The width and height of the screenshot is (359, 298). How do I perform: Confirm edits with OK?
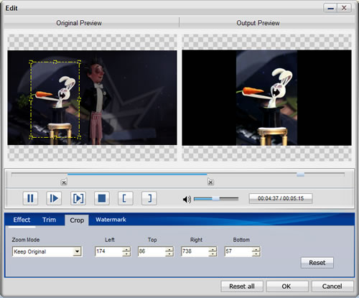[x=286, y=287]
